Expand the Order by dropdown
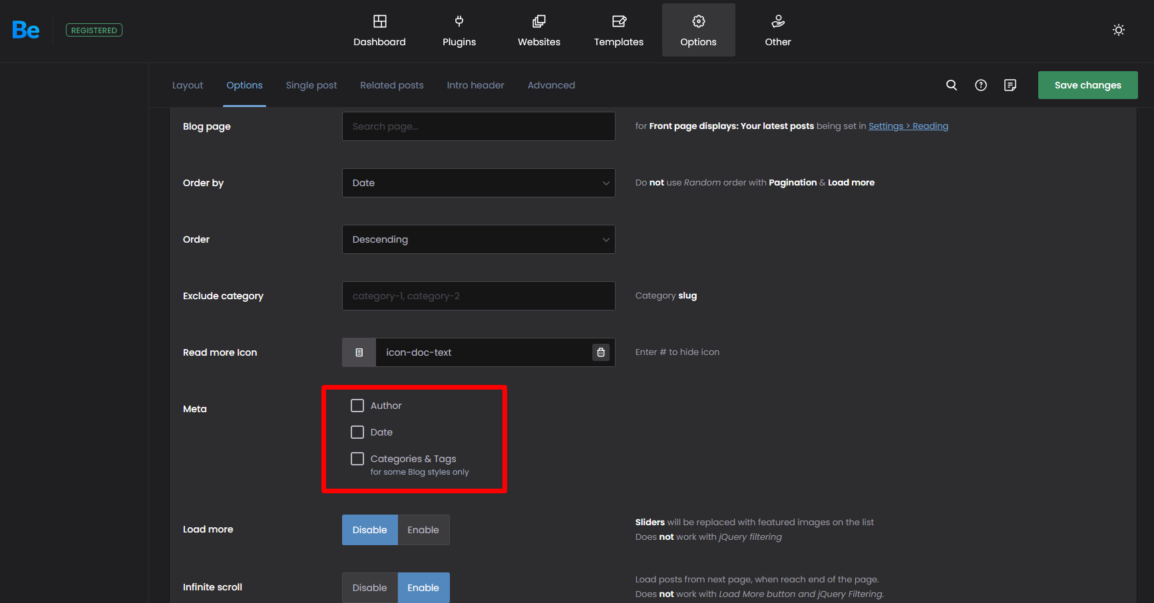Image resolution: width=1154 pixels, height=603 pixels. click(x=479, y=183)
